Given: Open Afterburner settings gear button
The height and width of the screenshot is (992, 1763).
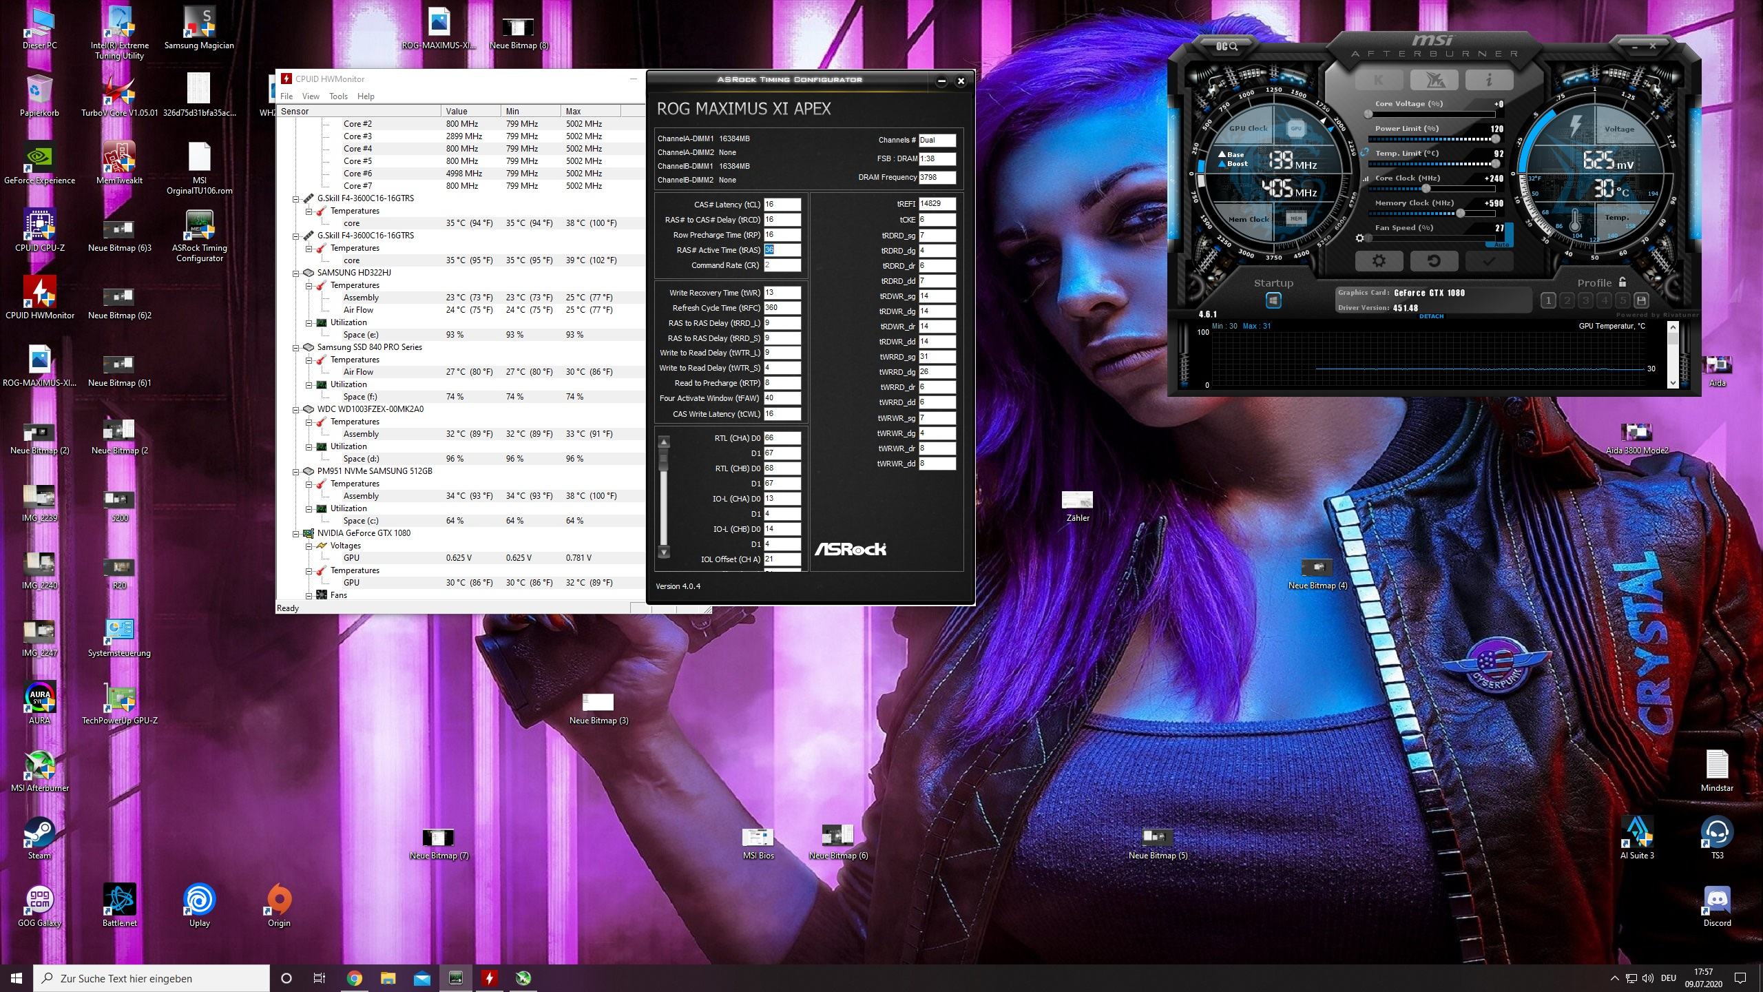Looking at the screenshot, I should coord(1379,261).
